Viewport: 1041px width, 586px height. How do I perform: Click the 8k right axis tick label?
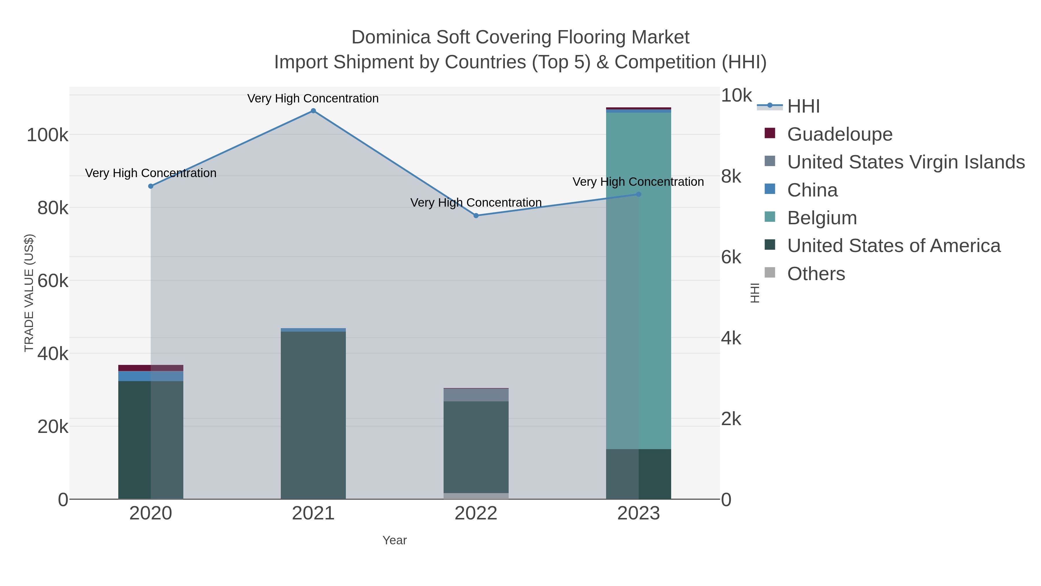point(732,176)
